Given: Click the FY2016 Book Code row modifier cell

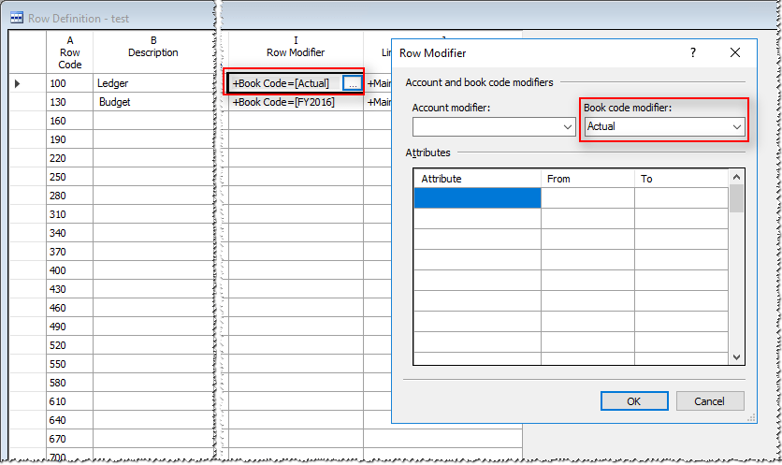Looking at the screenshot, I should 295,102.
